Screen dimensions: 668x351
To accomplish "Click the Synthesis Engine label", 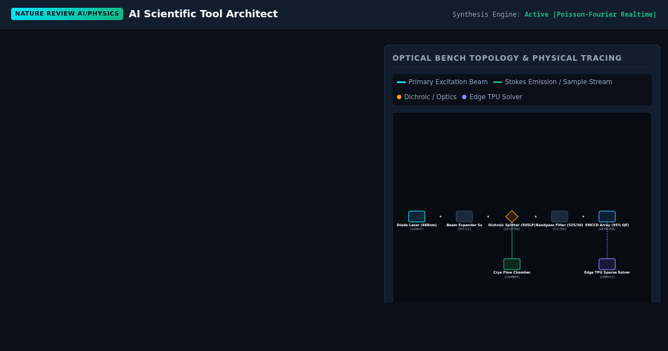I will (x=487, y=14).
